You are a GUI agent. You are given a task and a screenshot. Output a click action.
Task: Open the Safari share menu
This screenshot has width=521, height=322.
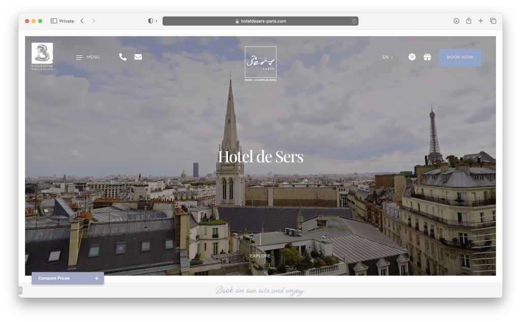coord(469,21)
